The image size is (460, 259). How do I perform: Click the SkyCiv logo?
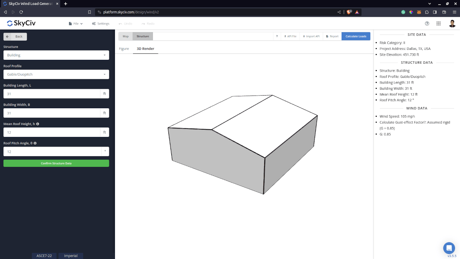pos(20,23)
